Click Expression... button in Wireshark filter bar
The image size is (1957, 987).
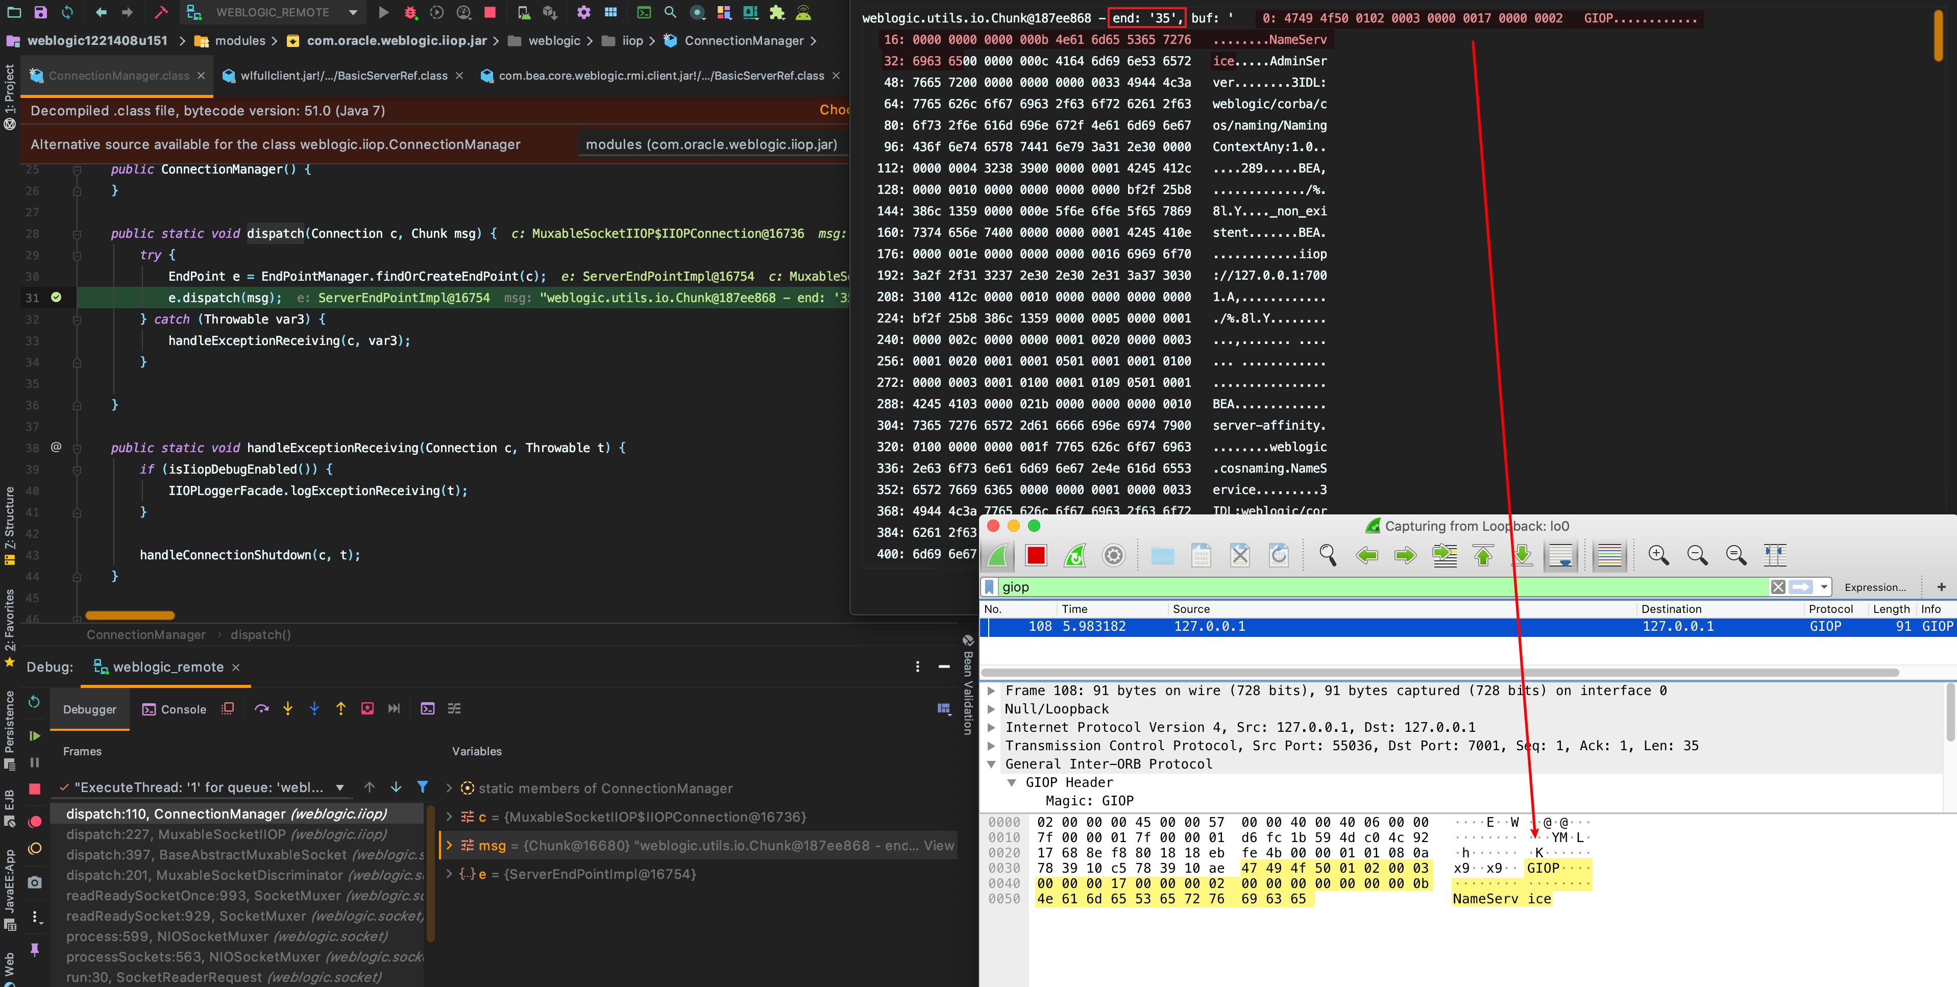(x=1875, y=586)
